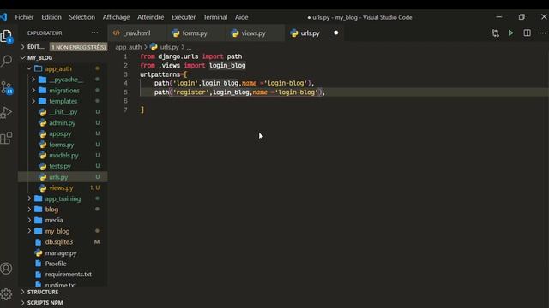Open changes compare icon in editor toolbar
Viewport: 549px width, 308px height.
[x=495, y=33]
